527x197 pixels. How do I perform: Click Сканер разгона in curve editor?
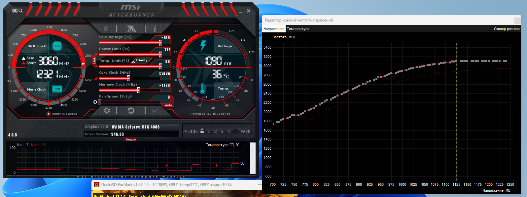pyautogui.click(x=507, y=29)
